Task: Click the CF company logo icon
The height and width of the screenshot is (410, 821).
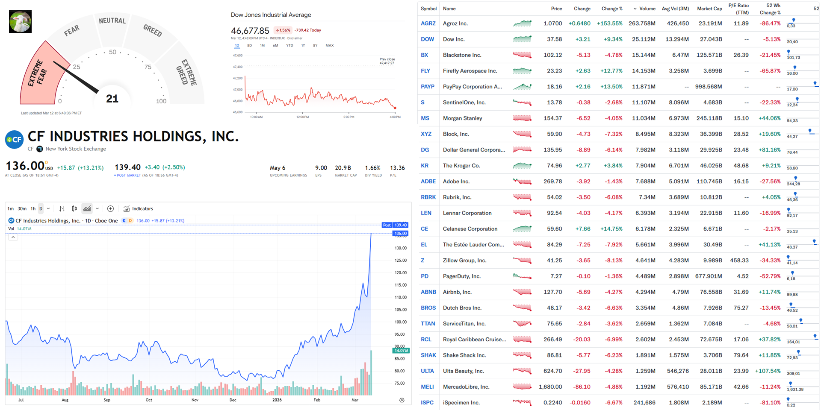Action: point(14,140)
